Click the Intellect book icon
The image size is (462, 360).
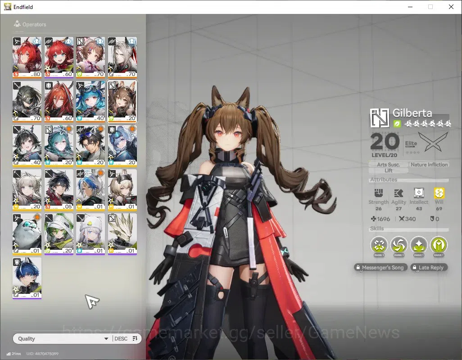pyautogui.click(x=419, y=193)
